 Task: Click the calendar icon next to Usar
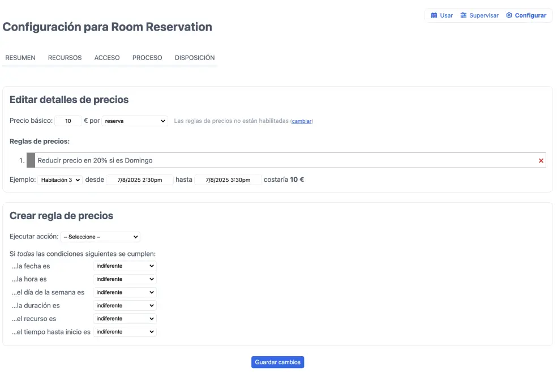click(x=434, y=15)
